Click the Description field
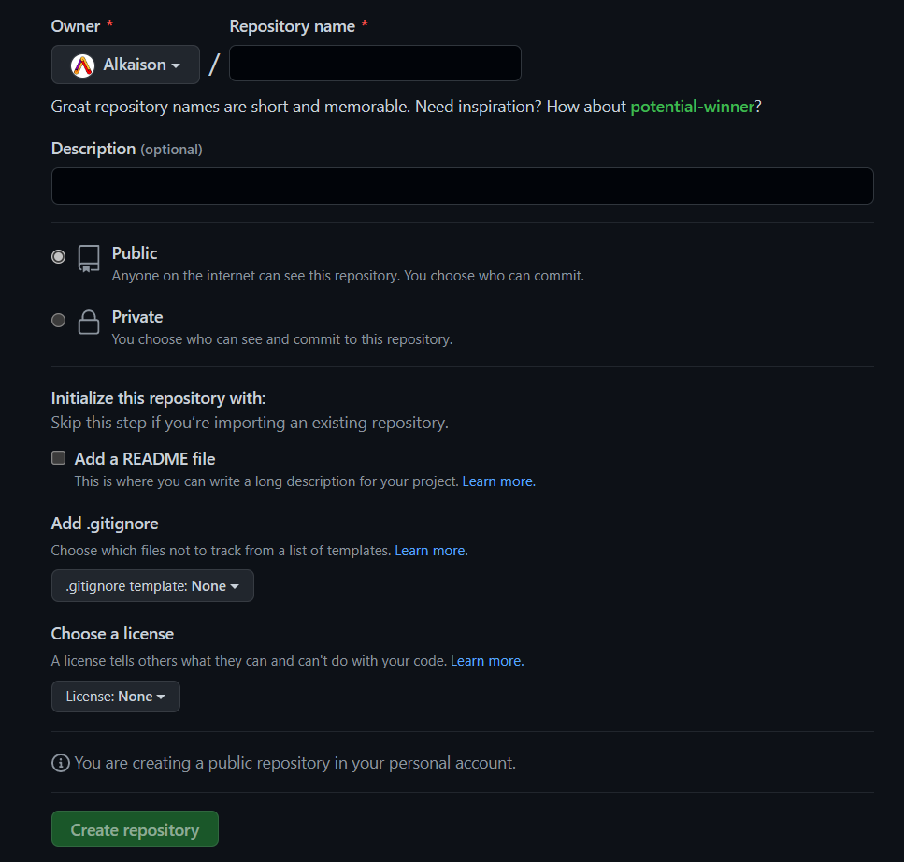This screenshot has height=862, width=904. (x=463, y=186)
